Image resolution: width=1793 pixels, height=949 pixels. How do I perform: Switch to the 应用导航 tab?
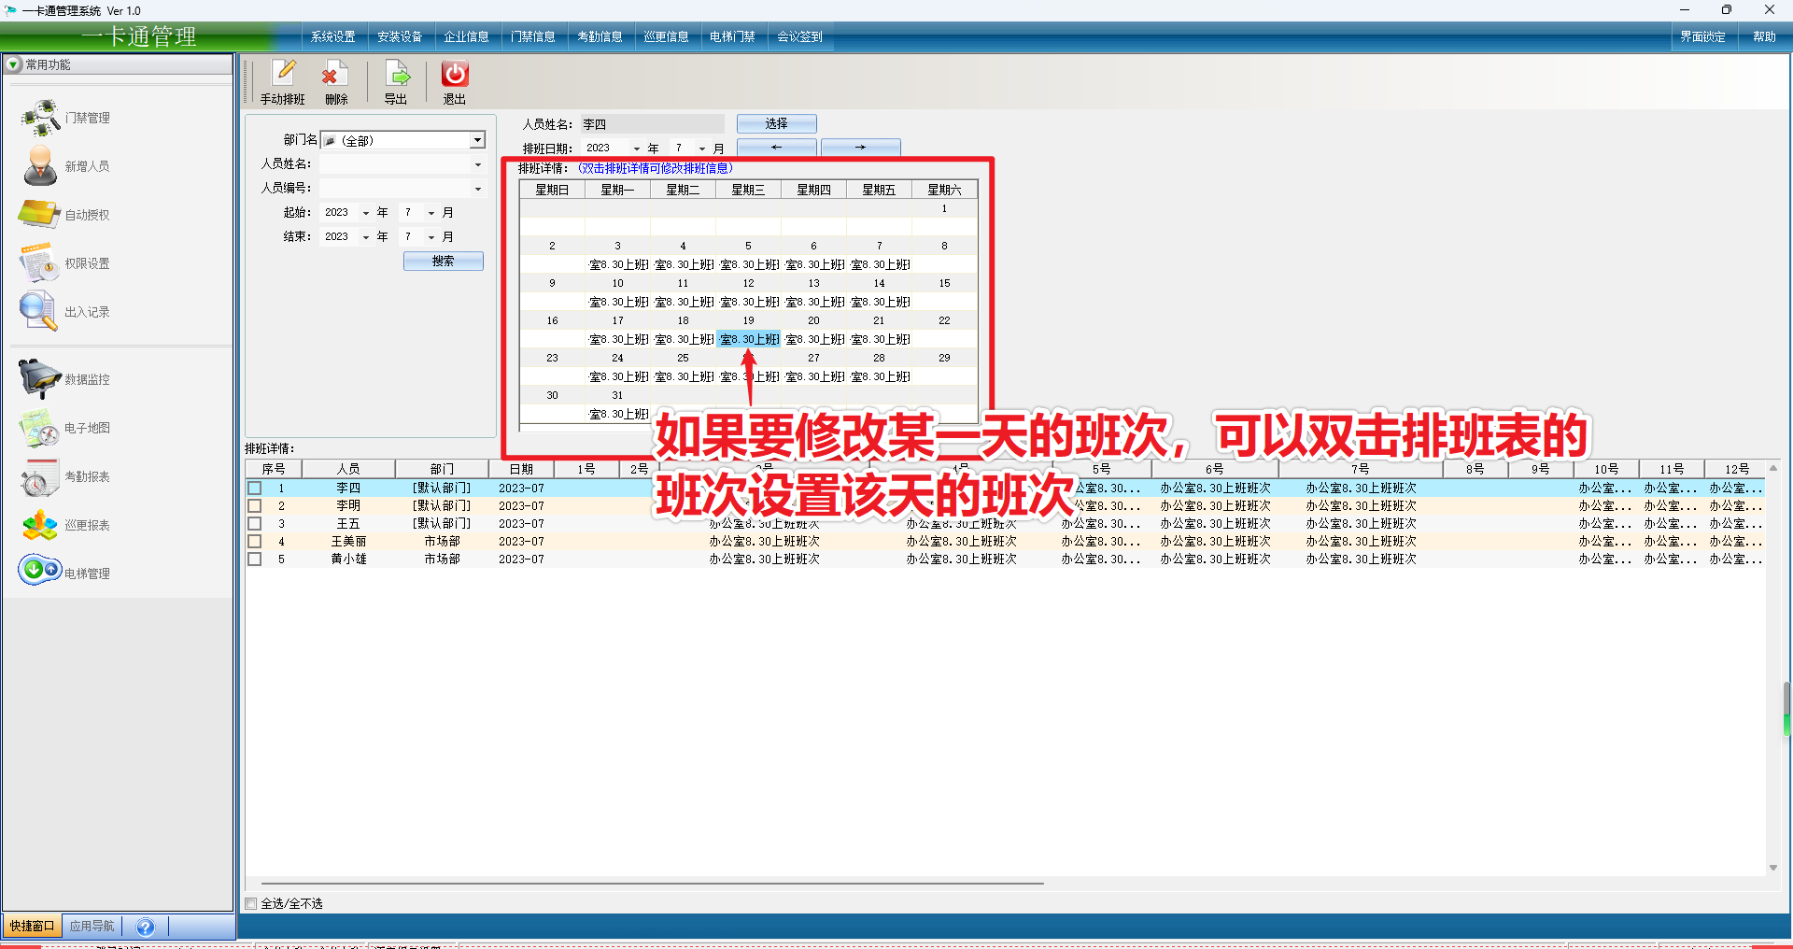pyautogui.click(x=92, y=927)
